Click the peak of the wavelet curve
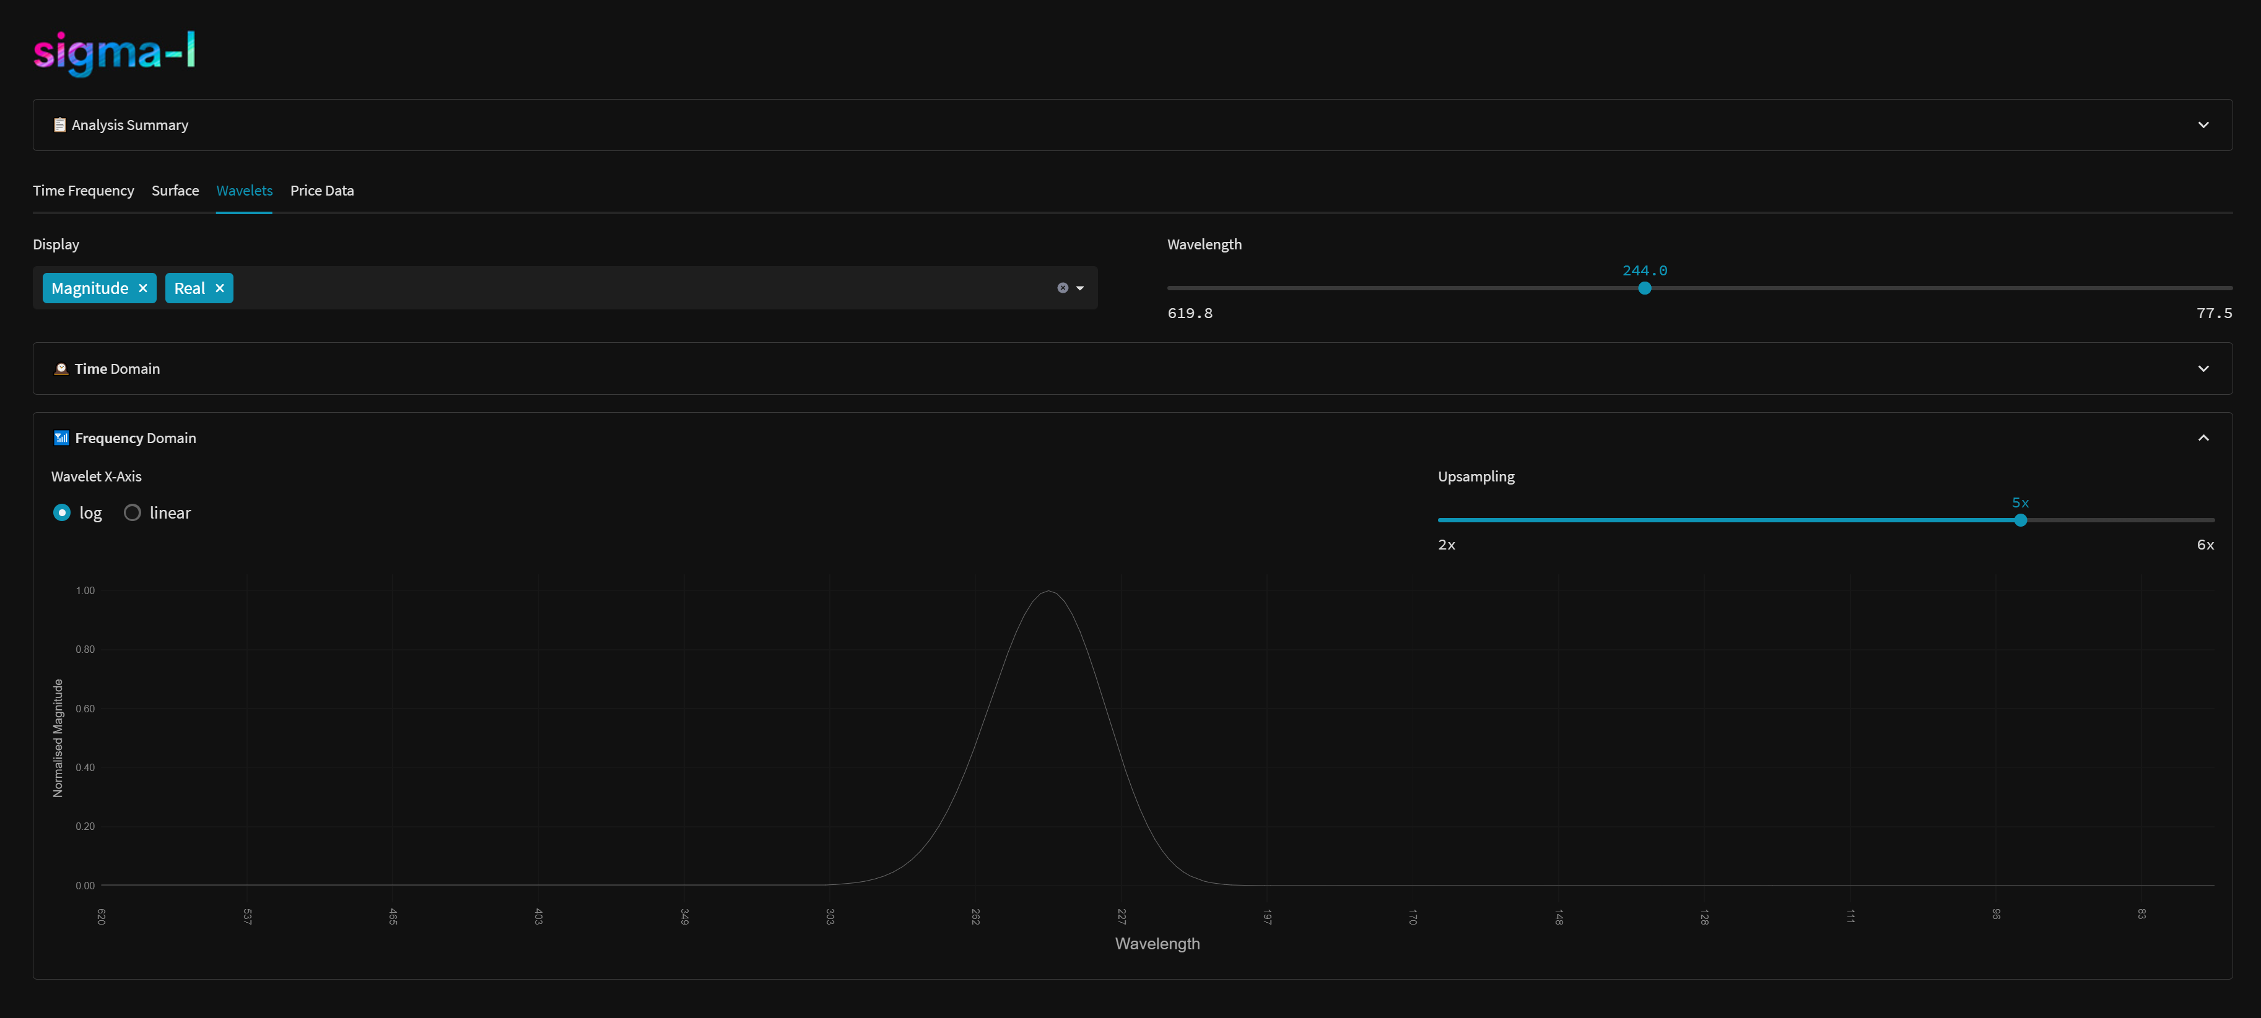Screen dimensions: 2261x1018 [1049, 592]
